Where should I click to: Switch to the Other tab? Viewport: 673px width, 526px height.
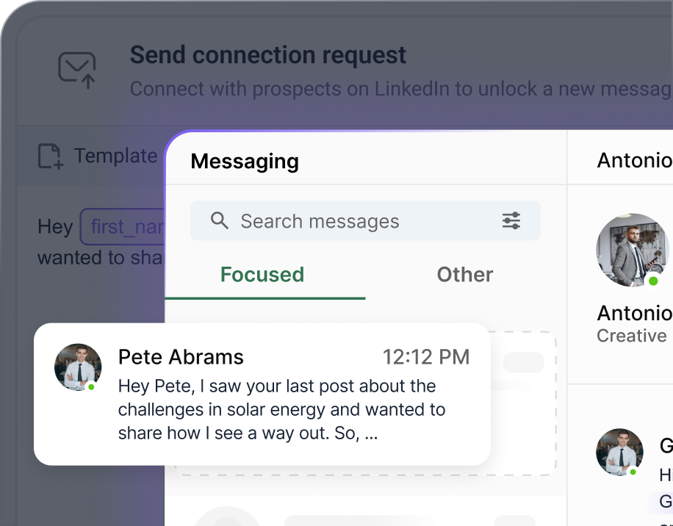click(464, 274)
